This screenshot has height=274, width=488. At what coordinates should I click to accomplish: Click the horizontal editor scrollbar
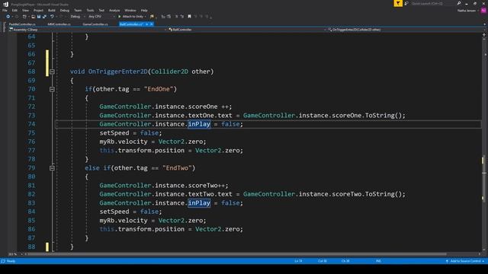(x=236, y=254)
